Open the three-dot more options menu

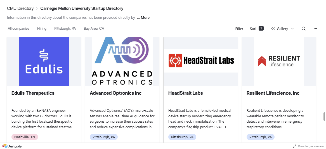point(315,29)
